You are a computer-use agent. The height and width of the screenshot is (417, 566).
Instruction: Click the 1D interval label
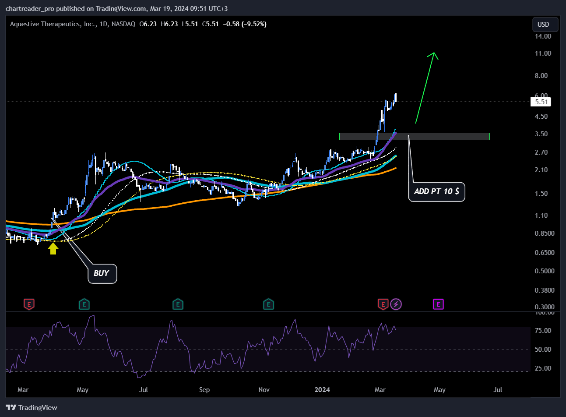tap(104, 24)
